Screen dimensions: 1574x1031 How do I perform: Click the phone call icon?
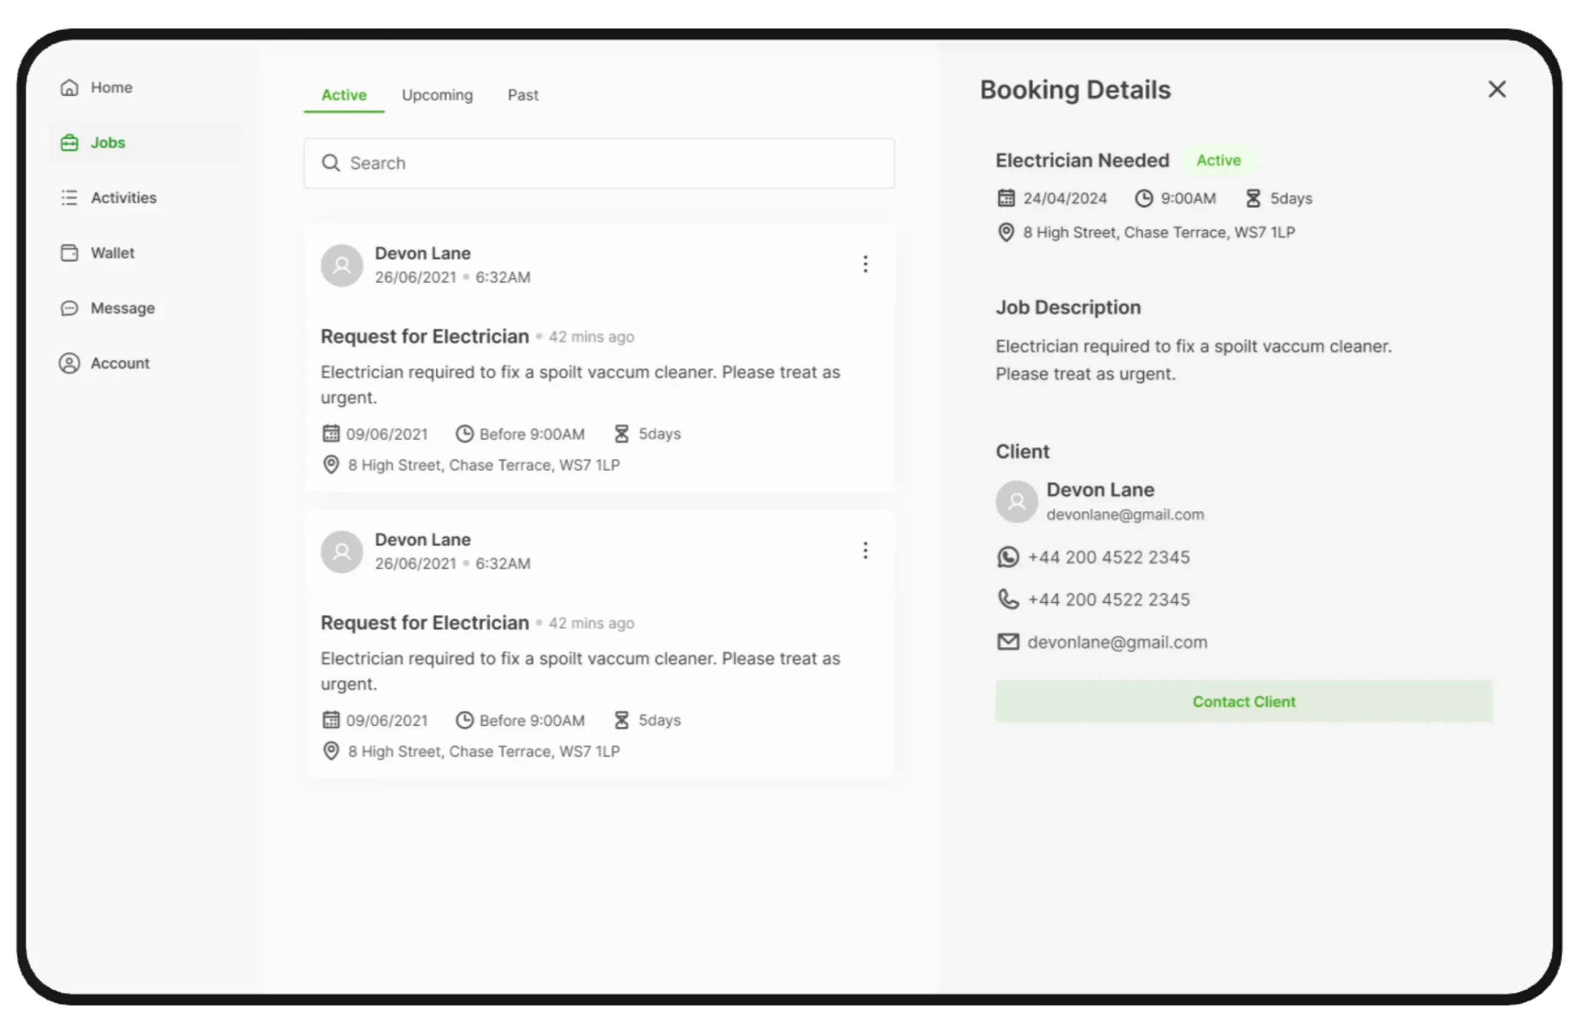[x=1008, y=599]
